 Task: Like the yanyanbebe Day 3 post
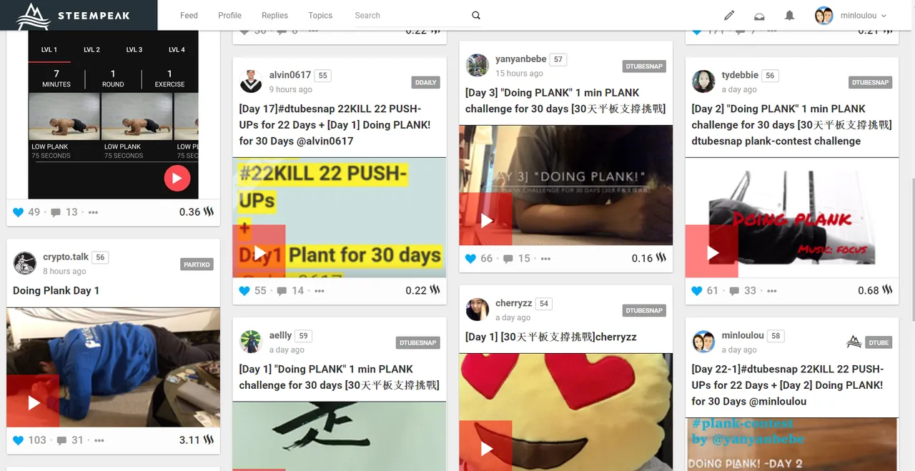[471, 259]
